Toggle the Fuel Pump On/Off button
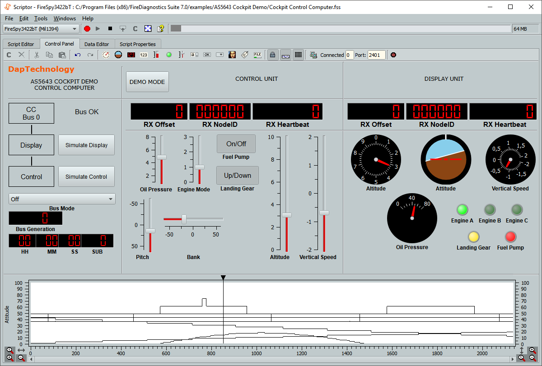This screenshot has height=366, width=542. pyautogui.click(x=236, y=144)
